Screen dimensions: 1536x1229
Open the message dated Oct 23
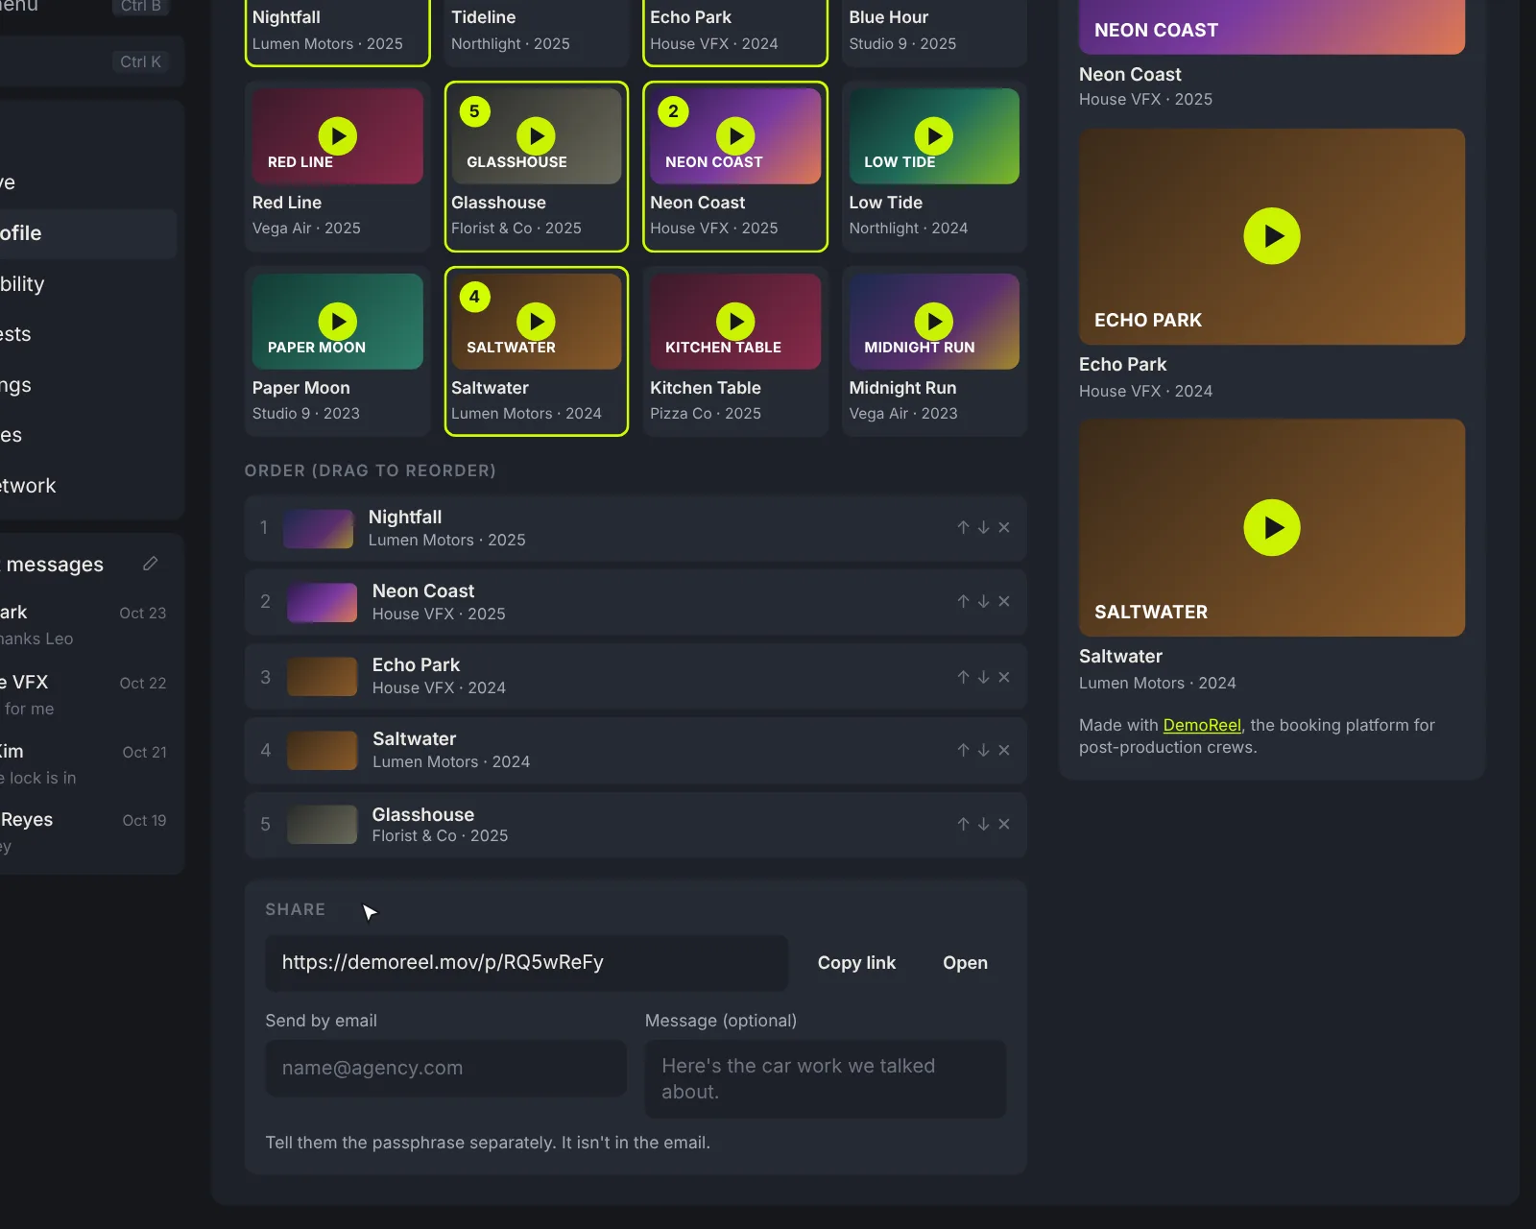coord(84,625)
